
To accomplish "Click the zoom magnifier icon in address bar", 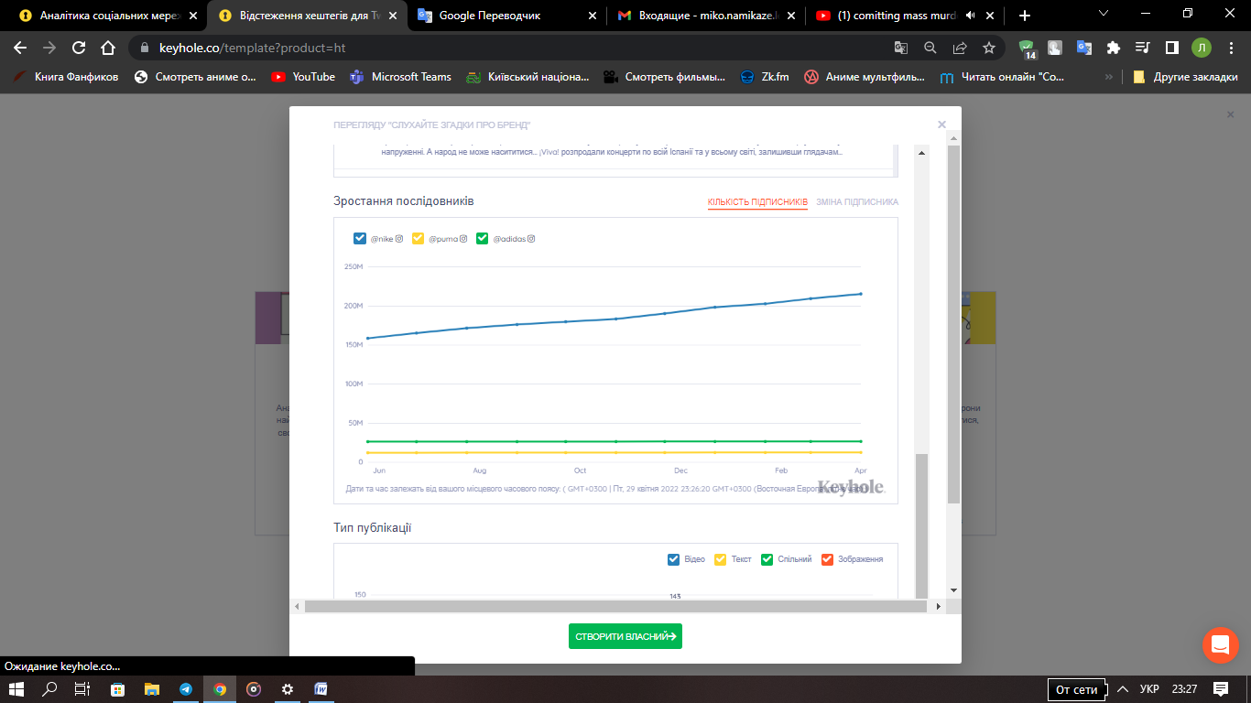I will [930, 48].
